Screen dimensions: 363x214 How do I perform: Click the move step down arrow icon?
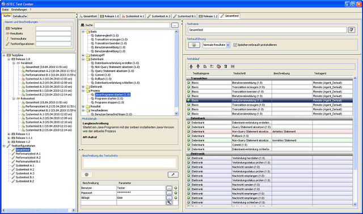[x=198, y=67]
